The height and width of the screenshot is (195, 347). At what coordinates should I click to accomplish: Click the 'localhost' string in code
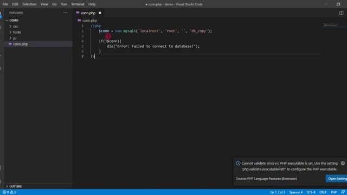coord(149,31)
